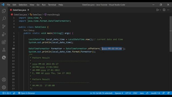This screenshot has height=97, width=172.
Task: Open the Edge browser tools view
Action: [4, 57]
